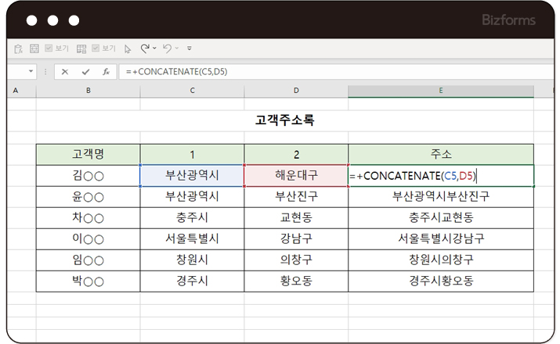The image size is (560, 344).
Task: Expand the Name Box dropdown arrow
Action: [31, 71]
